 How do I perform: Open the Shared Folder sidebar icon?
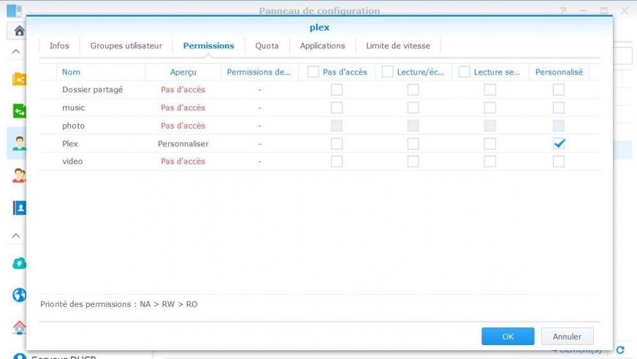(x=18, y=80)
